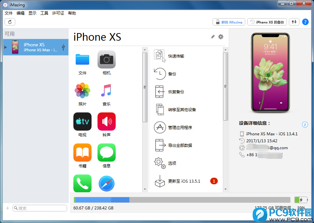
Task: Click the iPhone XS 的备份 button
Action: click(267, 22)
